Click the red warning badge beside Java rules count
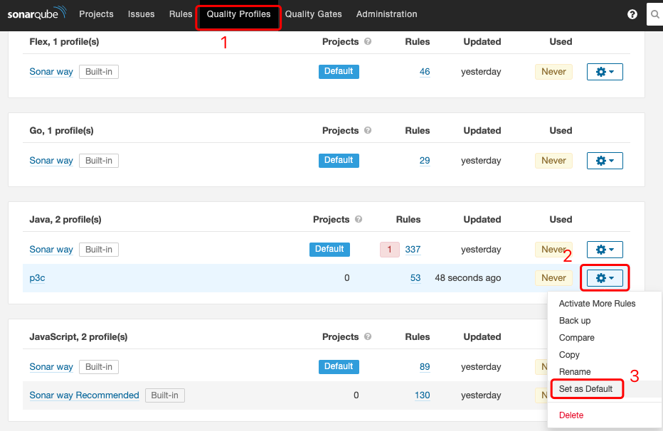This screenshot has width=663, height=431. [x=389, y=249]
